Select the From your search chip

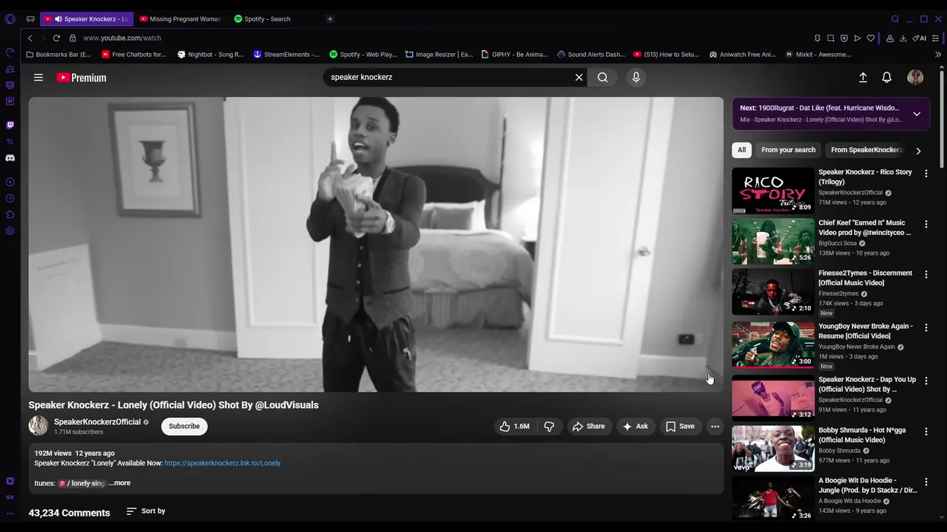[788, 150]
